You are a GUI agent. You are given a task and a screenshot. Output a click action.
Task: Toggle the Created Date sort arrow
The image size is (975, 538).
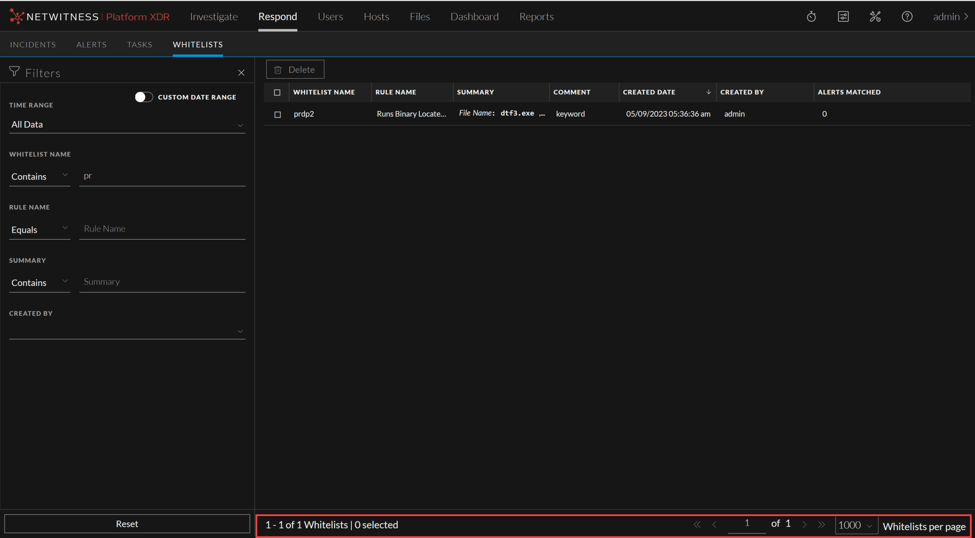pyautogui.click(x=709, y=92)
